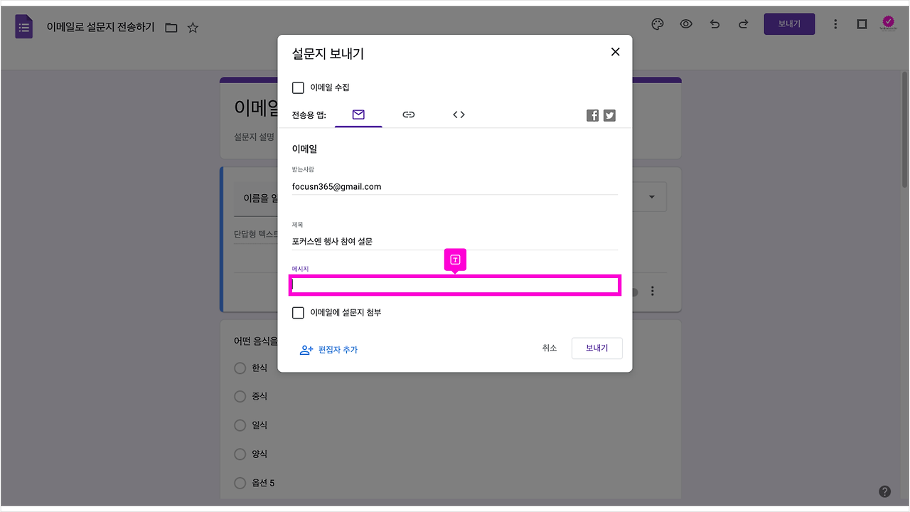The width and height of the screenshot is (910, 512).
Task: Switch to the link sharing tab
Action: 408,114
